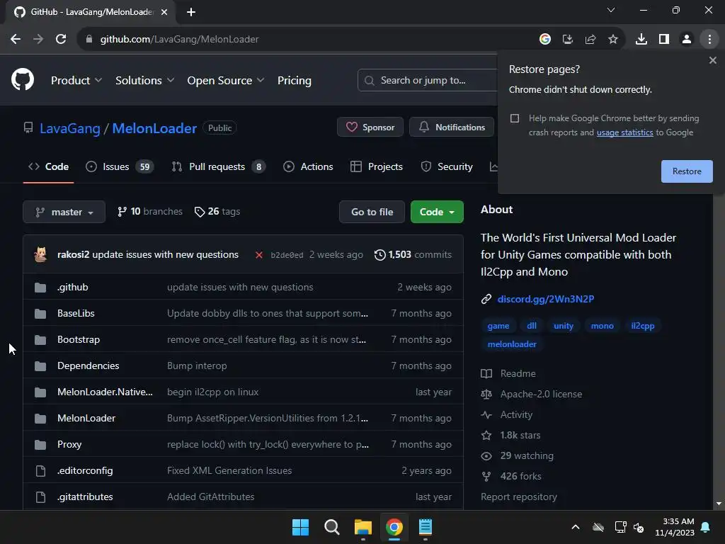725x544 pixels.
Task: Open the master branch dropdown
Action: (64, 212)
